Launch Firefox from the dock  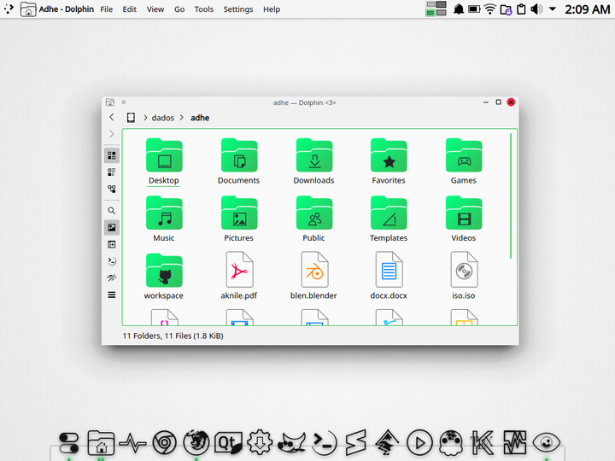click(x=196, y=442)
